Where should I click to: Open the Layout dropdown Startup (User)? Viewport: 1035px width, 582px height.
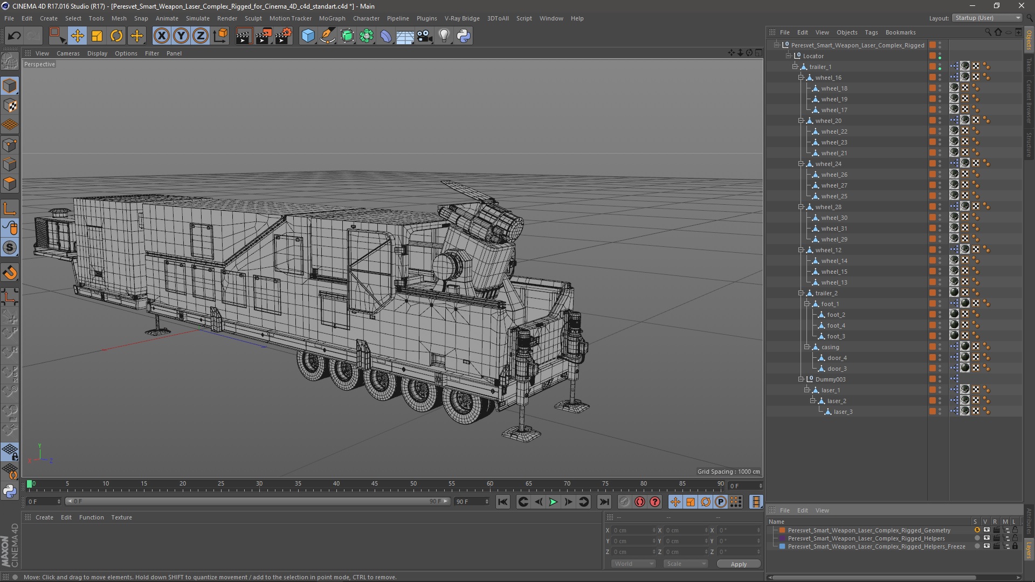click(x=987, y=18)
